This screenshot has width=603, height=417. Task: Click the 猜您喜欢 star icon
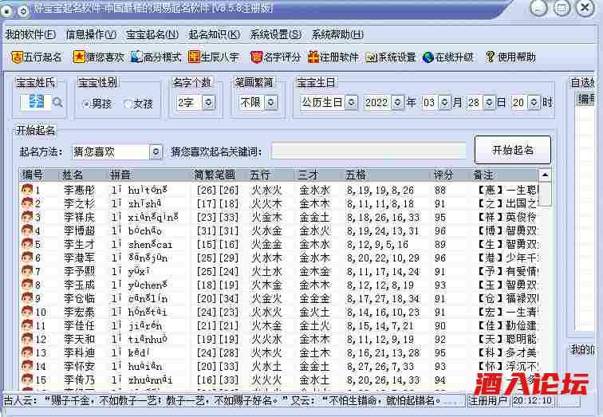point(79,57)
